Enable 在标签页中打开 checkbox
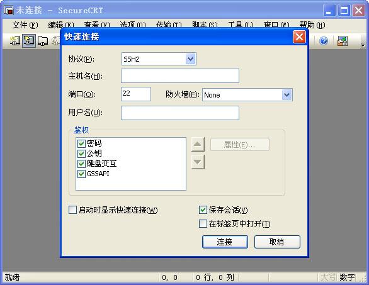Viewport: 369px width, 285px height. tap(203, 223)
